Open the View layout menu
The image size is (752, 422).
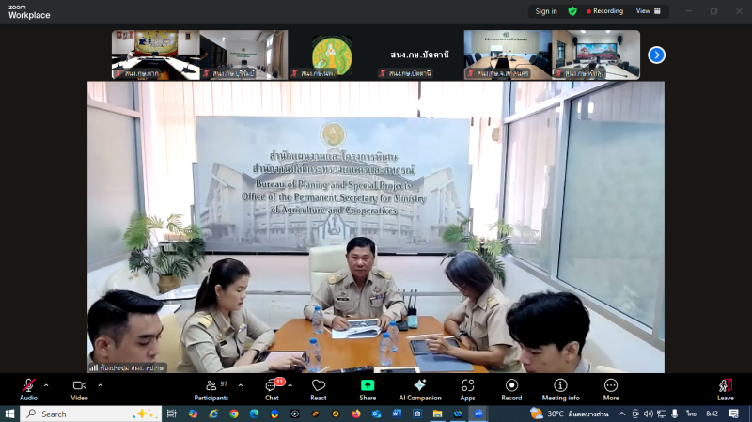coord(648,11)
